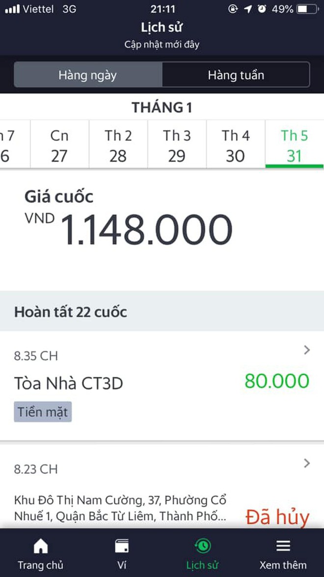Tap the alarm clock icon in status bar
This screenshot has height=577, width=324.
(262, 8)
